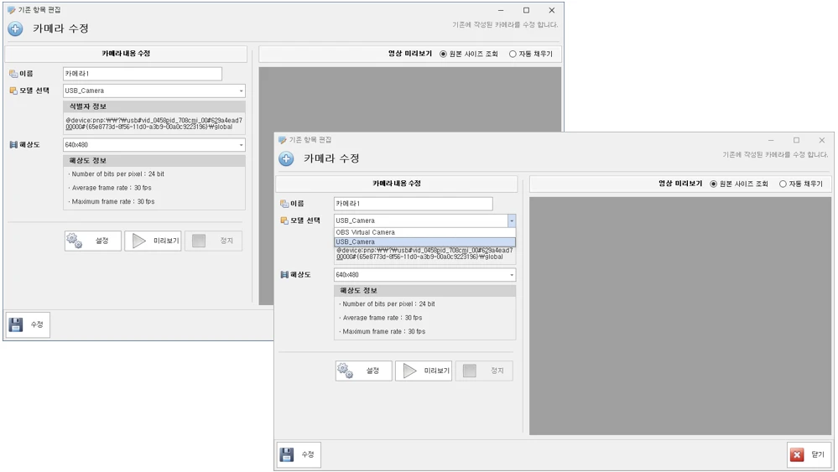Maximize the front 기존 항목 편집 window

pos(796,140)
